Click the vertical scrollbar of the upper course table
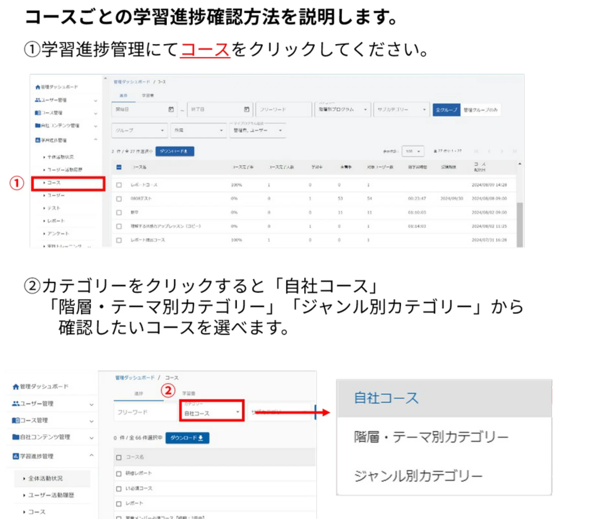Image resolution: width=591 pixels, height=519 pixels. 520,225
